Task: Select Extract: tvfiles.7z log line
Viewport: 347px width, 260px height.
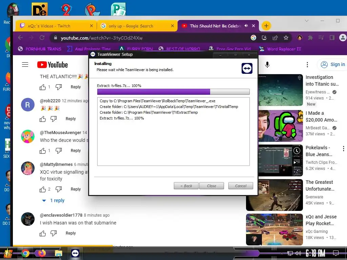Action: 122,118
